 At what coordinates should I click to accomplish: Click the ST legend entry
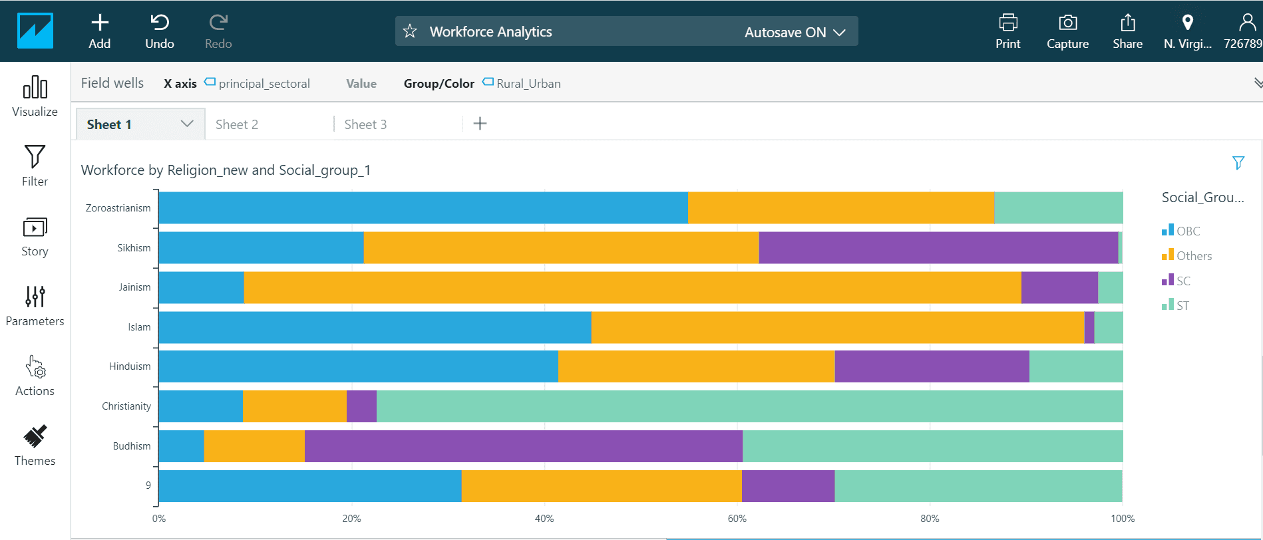[x=1175, y=305]
